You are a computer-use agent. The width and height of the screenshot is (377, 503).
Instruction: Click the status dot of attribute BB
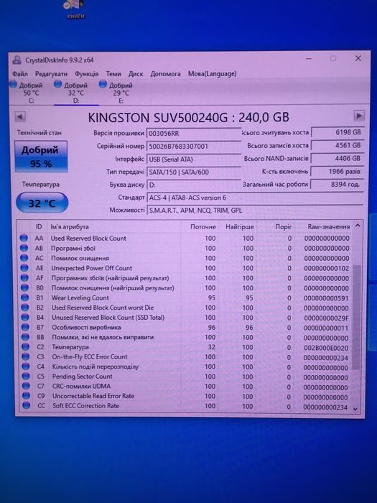25,337
